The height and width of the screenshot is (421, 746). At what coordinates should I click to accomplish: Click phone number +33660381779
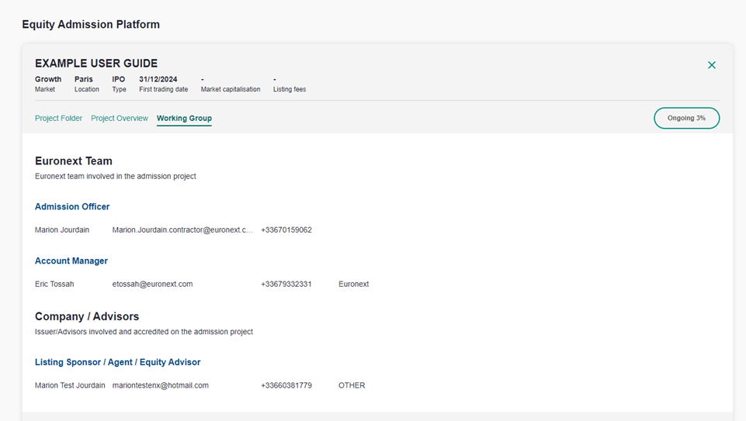click(x=286, y=385)
